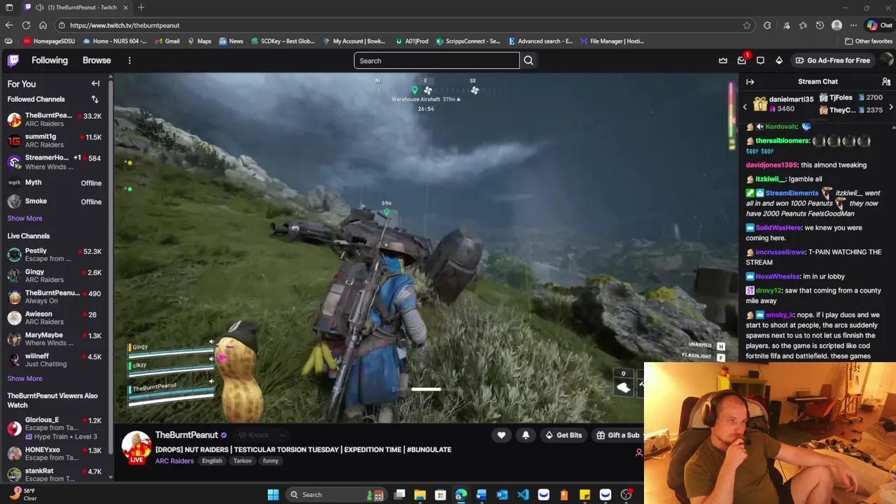
Task: Open a new browser tab
Action: point(141,7)
